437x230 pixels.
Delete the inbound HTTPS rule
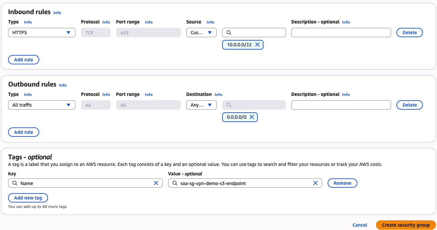pyautogui.click(x=409, y=33)
